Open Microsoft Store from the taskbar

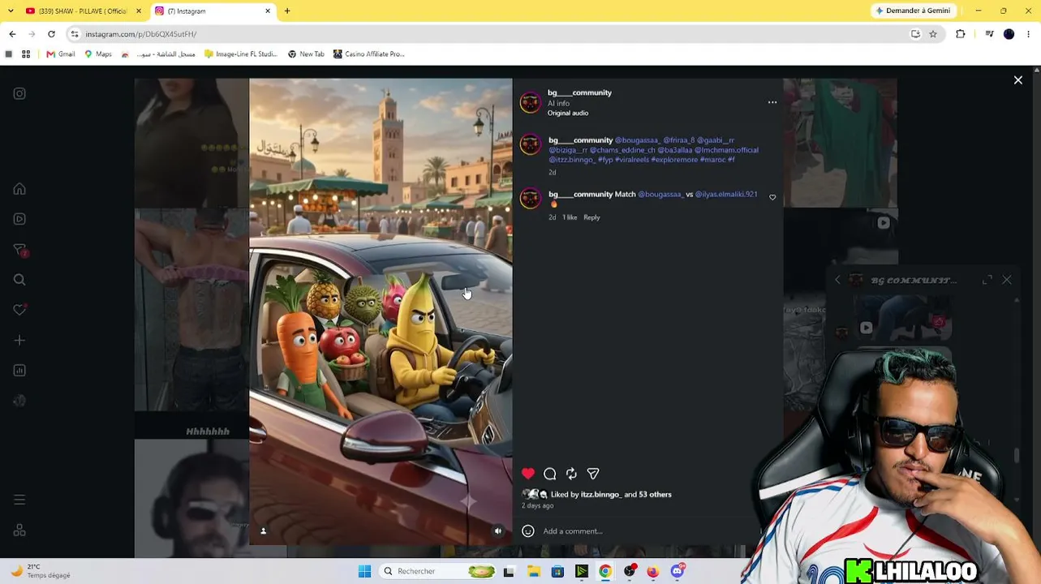click(557, 571)
